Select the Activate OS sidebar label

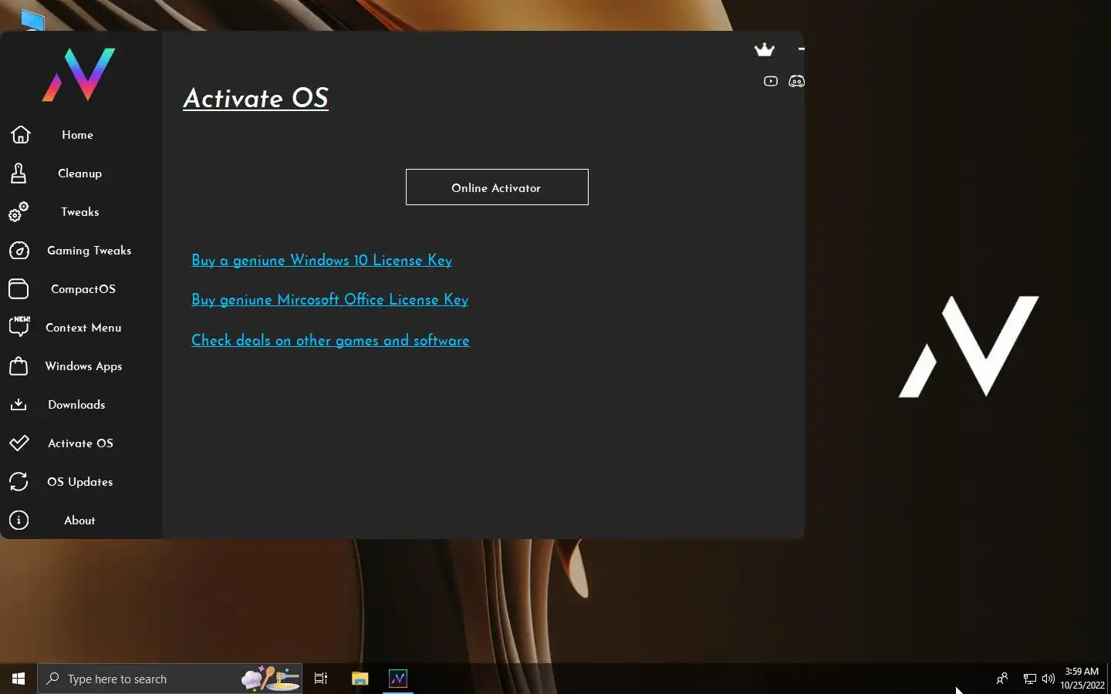[80, 443]
